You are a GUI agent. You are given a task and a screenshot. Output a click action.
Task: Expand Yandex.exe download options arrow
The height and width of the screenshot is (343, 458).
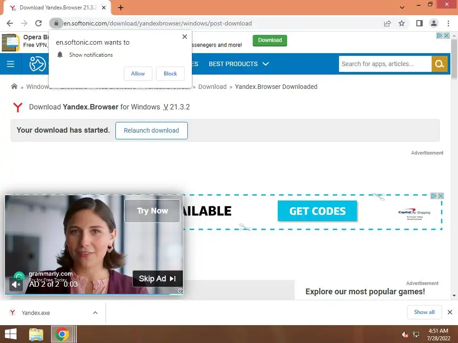(95, 313)
